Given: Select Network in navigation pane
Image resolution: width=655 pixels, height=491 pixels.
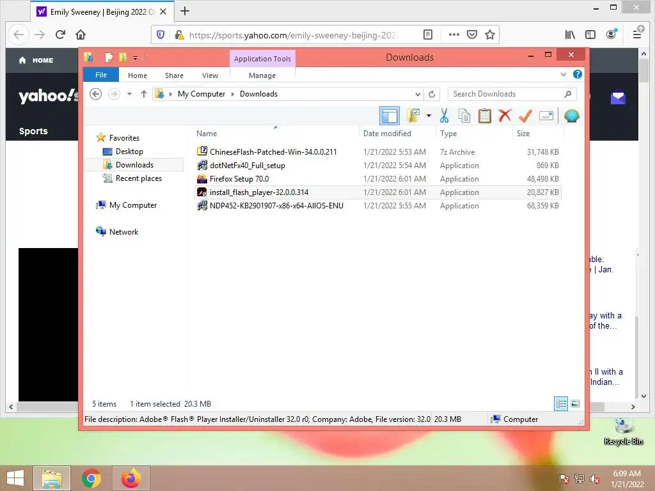Looking at the screenshot, I should point(123,231).
